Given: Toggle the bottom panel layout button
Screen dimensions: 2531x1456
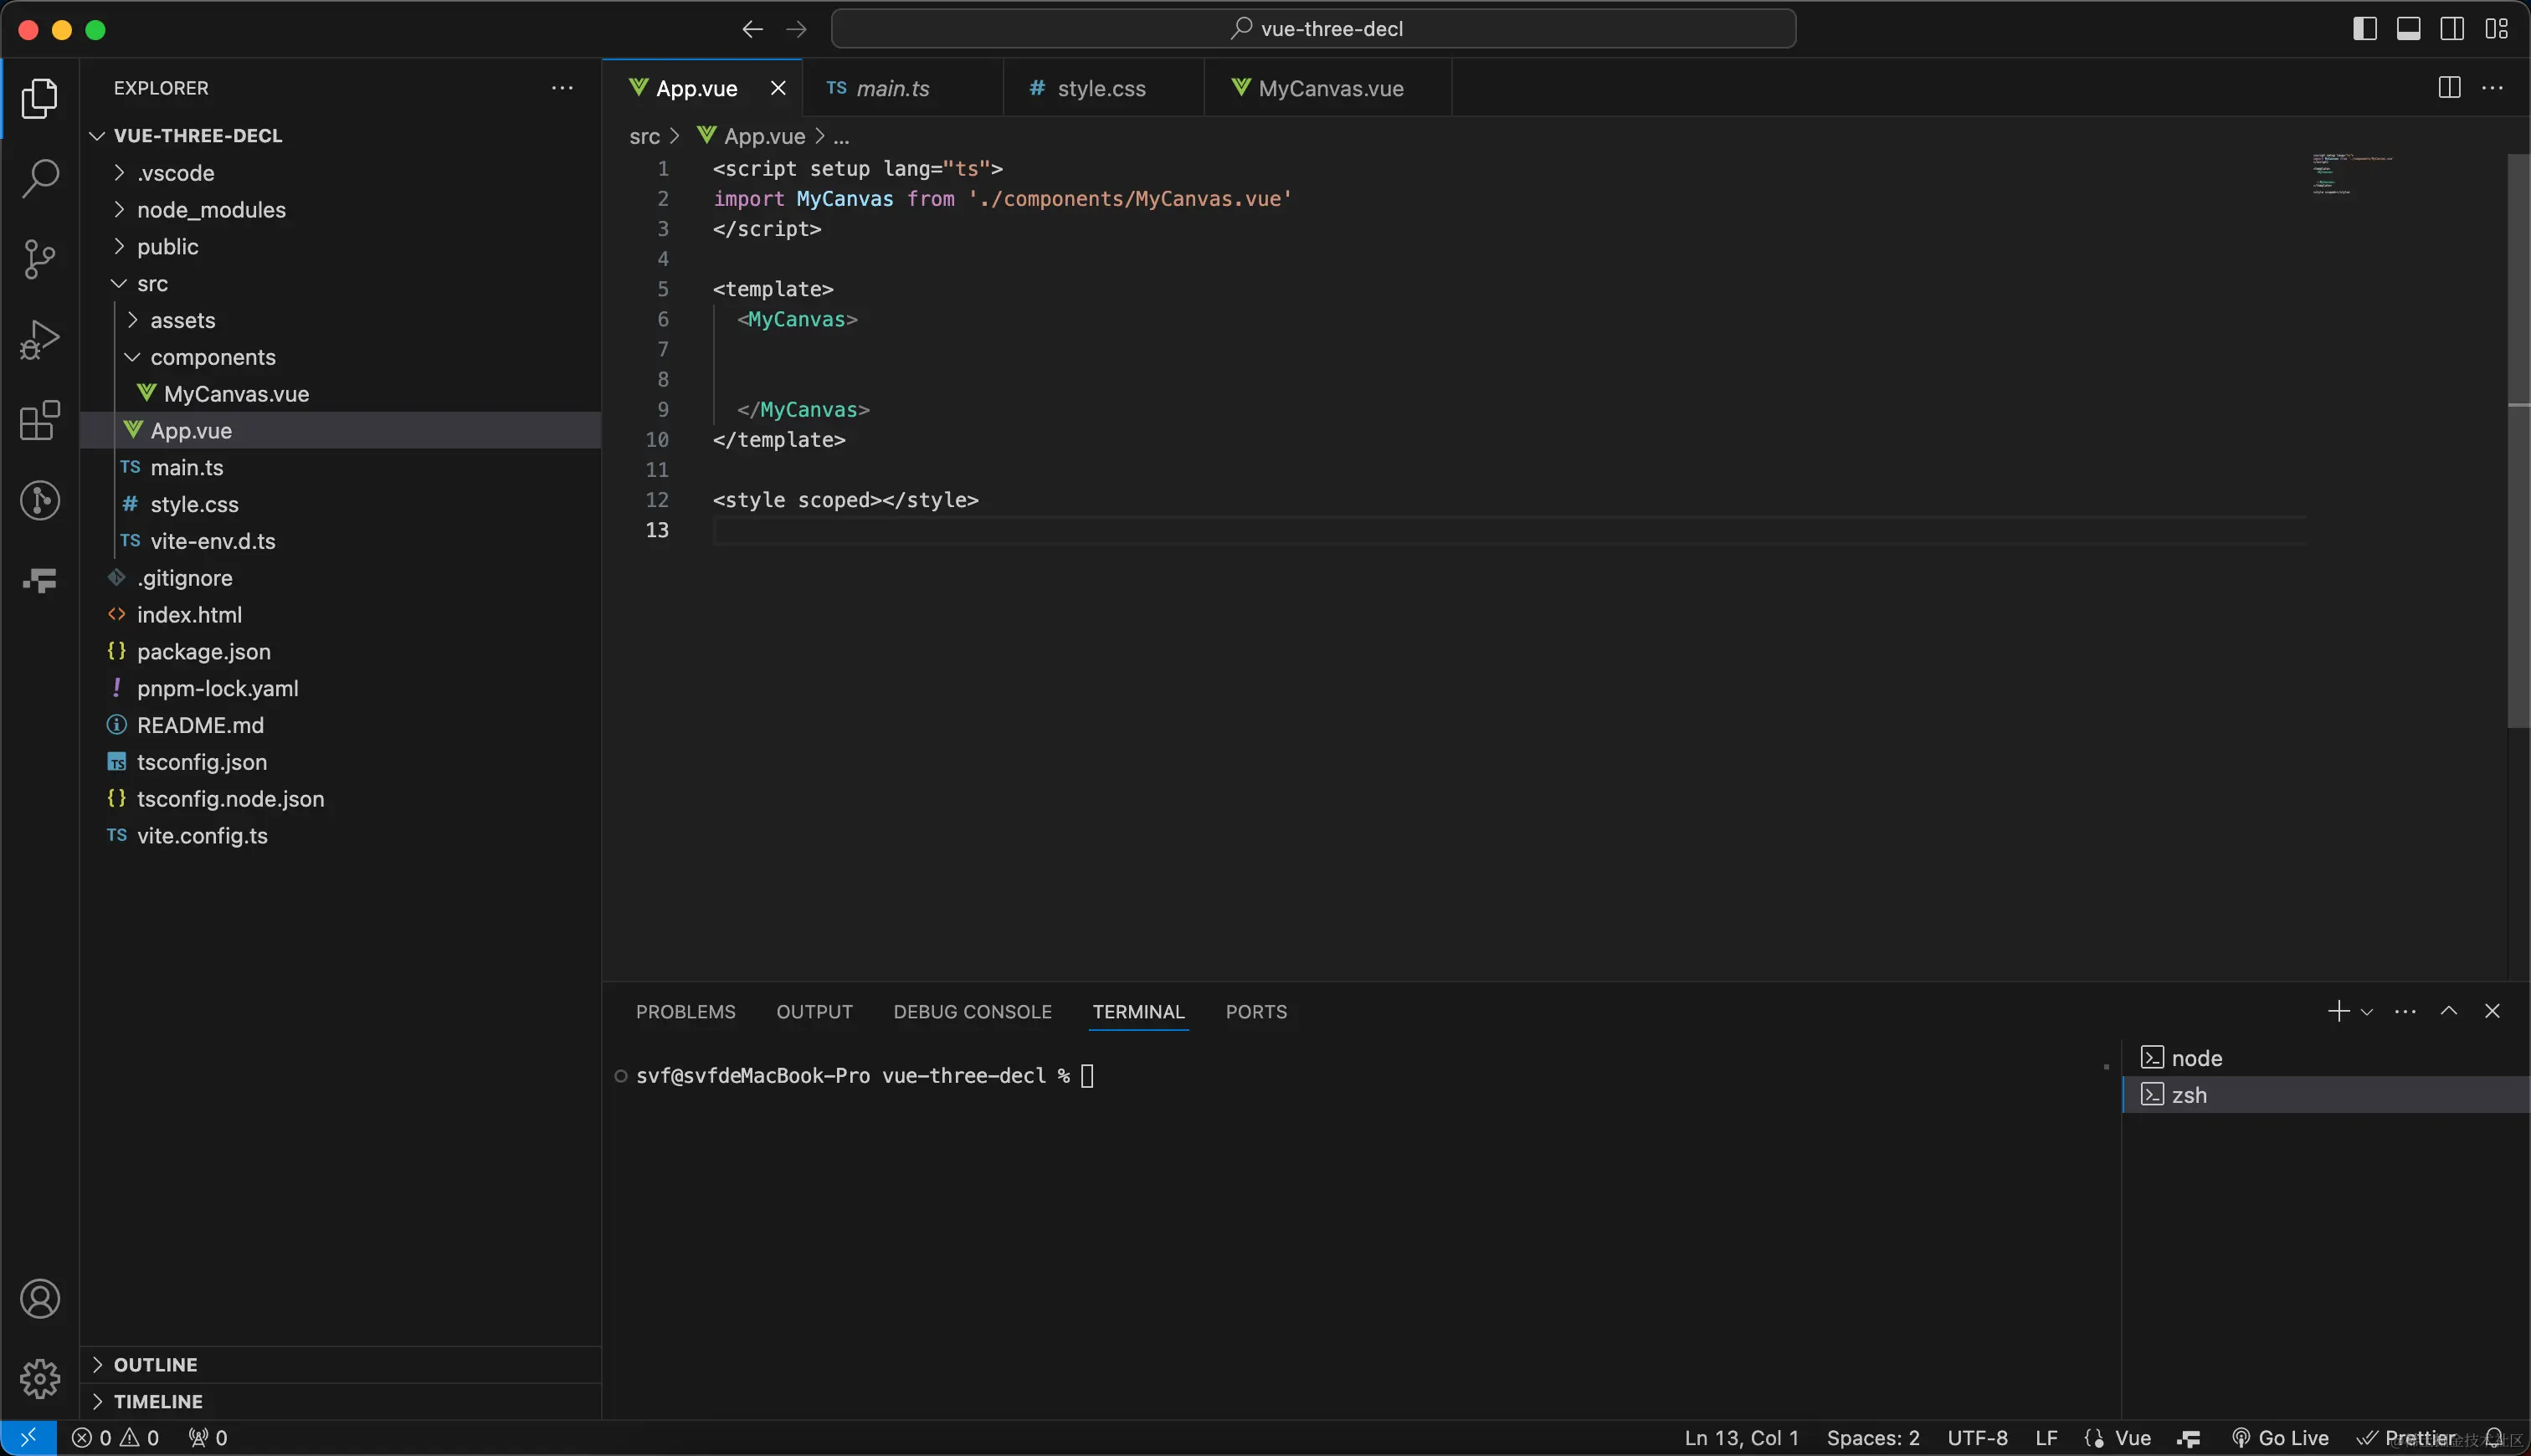Looking at the screenshot, I should 2408,29.
